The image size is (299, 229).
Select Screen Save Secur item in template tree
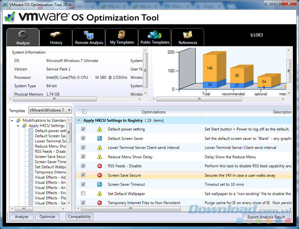pos(50,157)
